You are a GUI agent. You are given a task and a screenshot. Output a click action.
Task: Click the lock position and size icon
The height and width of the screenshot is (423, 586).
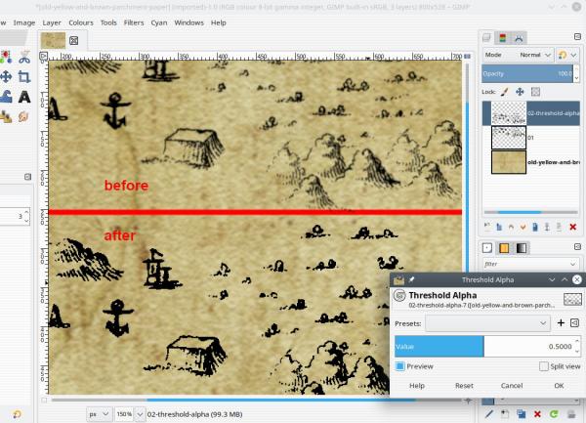[x=520, y=92]
